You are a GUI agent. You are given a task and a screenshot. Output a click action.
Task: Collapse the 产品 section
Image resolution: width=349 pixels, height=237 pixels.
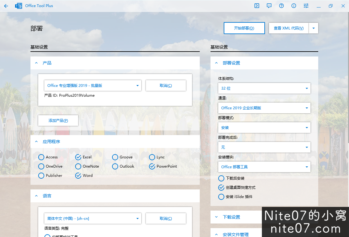click(x=36, y=63)
